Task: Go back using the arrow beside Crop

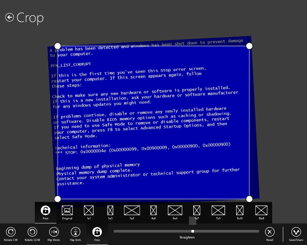Action: (x=9, y=18)
